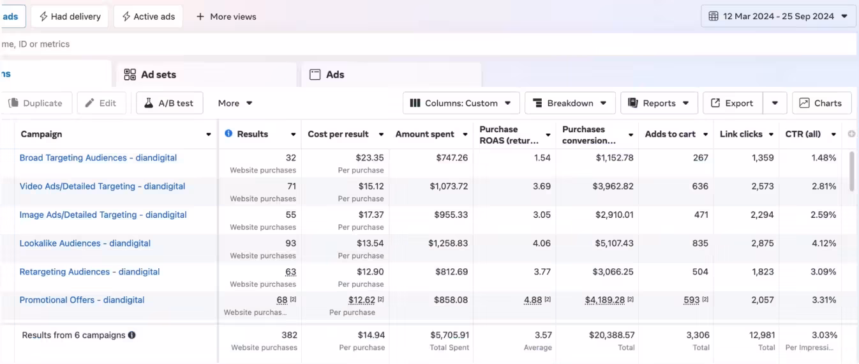Open the More dropdown menu
This screenshot has width=859, height=364.
235,103
